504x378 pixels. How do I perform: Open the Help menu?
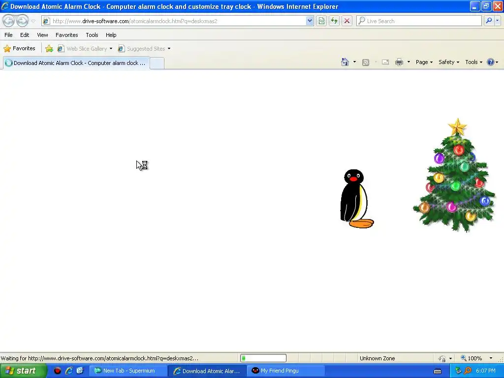111,35
